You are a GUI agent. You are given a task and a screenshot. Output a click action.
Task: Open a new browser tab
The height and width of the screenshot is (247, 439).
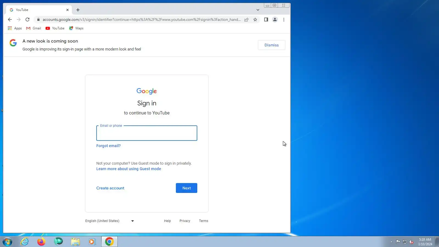[78, 10]
